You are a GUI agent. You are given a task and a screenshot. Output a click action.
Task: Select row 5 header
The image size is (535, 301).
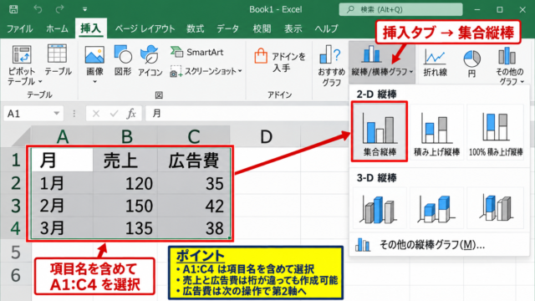pos(16,252)
